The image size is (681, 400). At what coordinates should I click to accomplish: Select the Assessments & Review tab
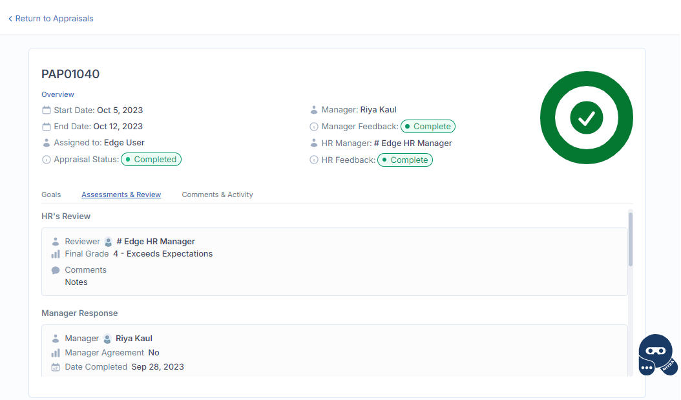coord(121,195)
